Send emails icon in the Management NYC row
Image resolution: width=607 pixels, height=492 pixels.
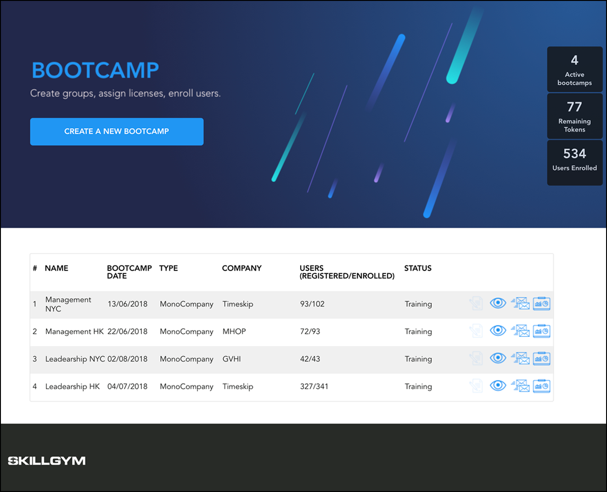(520, 303)
